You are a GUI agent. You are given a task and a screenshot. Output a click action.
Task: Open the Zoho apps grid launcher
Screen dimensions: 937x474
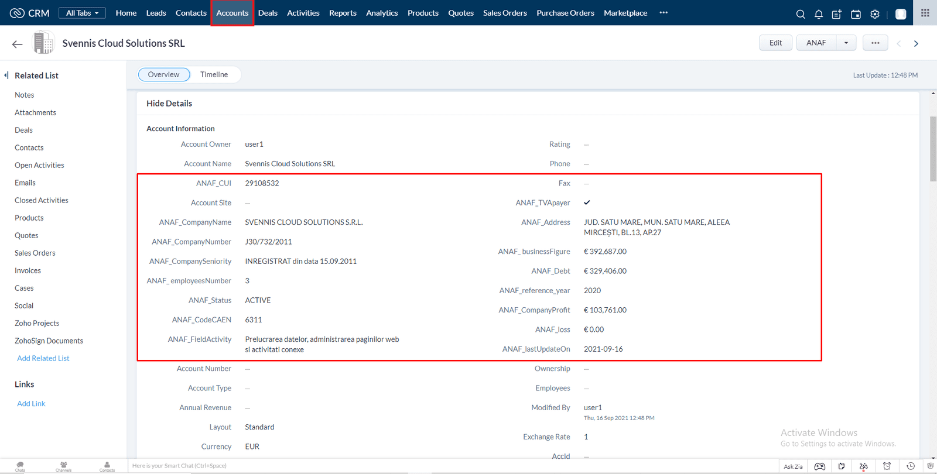tap(925, 13)
